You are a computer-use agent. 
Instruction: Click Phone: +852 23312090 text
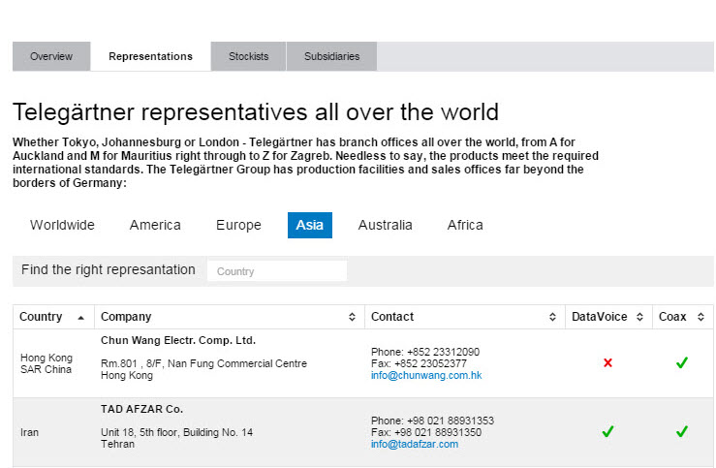(x=425, y=352)
